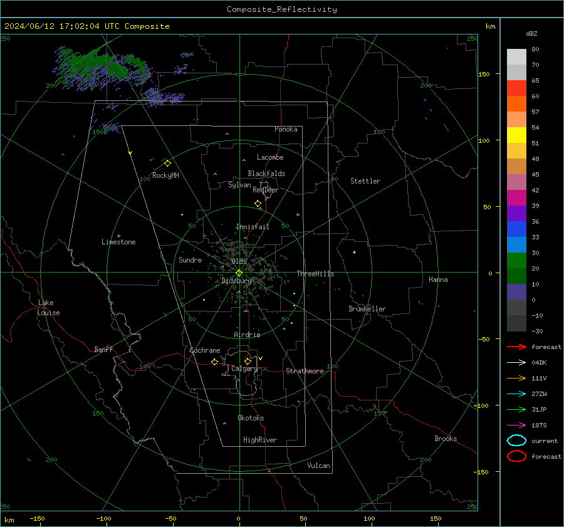Click the Olds label near radar center

pyautogui.click(x=239, y=261)
